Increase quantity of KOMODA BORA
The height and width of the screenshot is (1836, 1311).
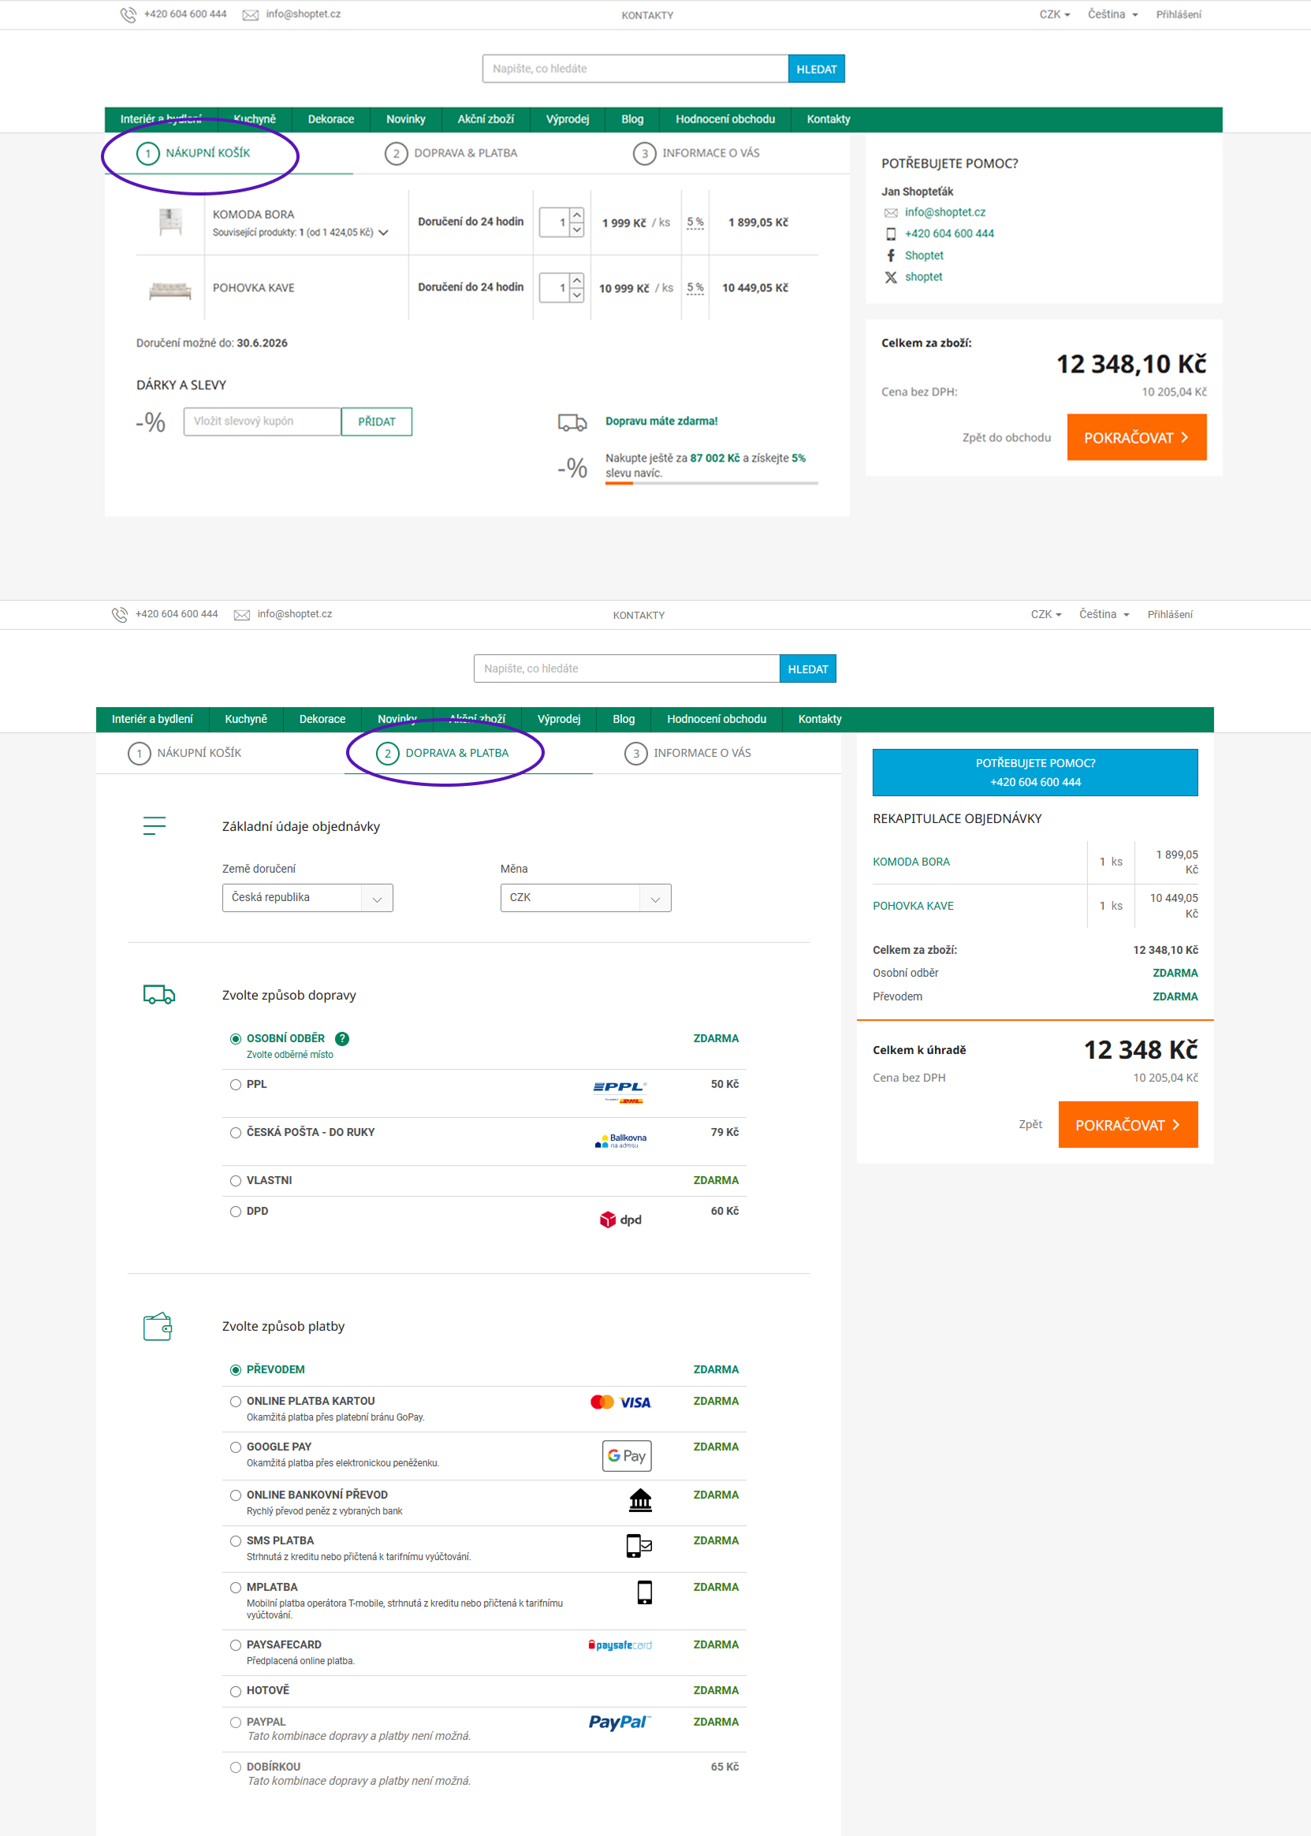click(576, 214)
